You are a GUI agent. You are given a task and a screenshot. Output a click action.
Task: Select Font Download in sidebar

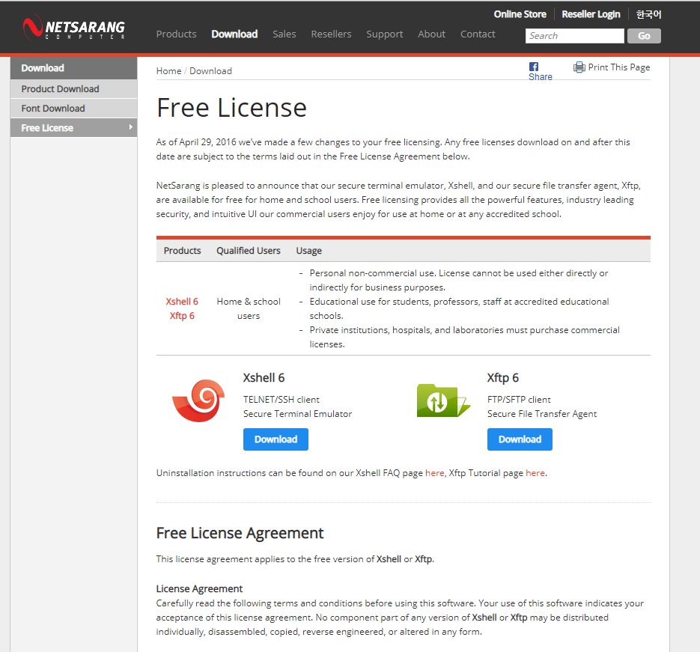click(x=73, y=109)
